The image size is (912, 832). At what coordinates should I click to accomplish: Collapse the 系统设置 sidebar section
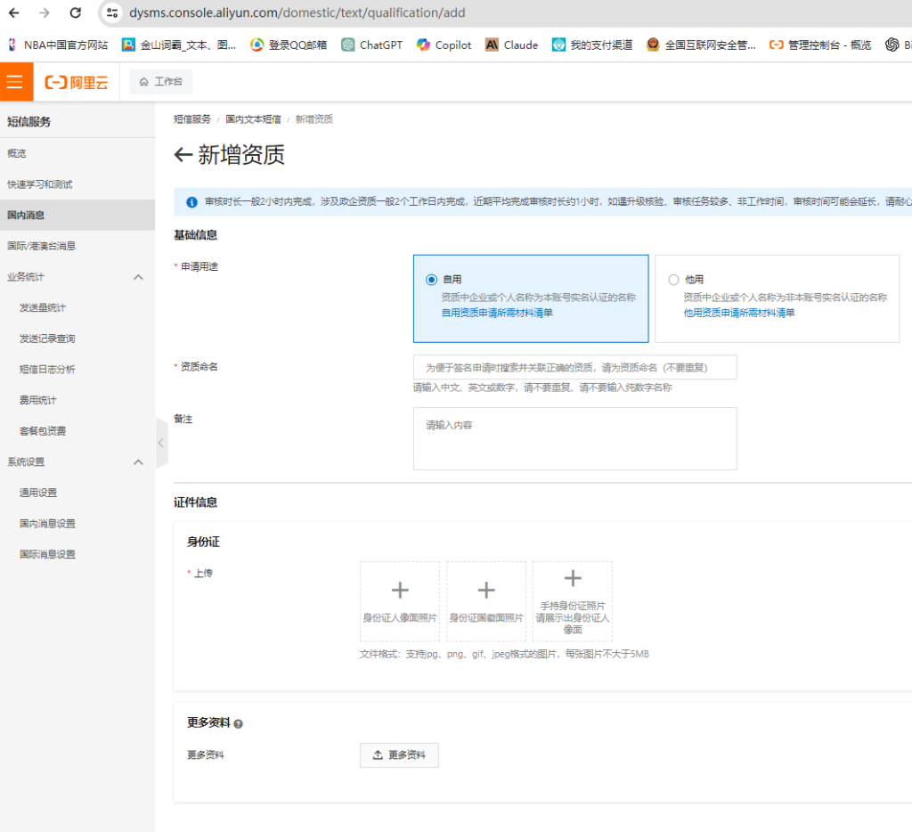[138, 462]
